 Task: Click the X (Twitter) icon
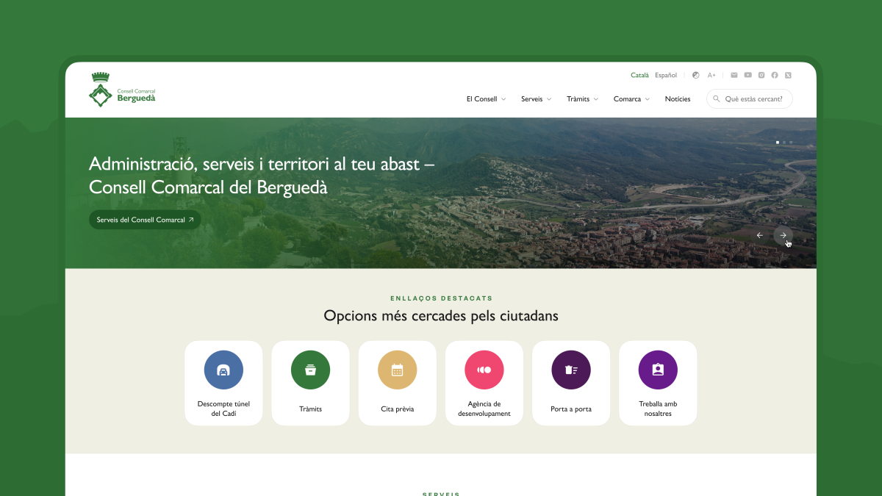pyautogui.click(x=788, y=75)
